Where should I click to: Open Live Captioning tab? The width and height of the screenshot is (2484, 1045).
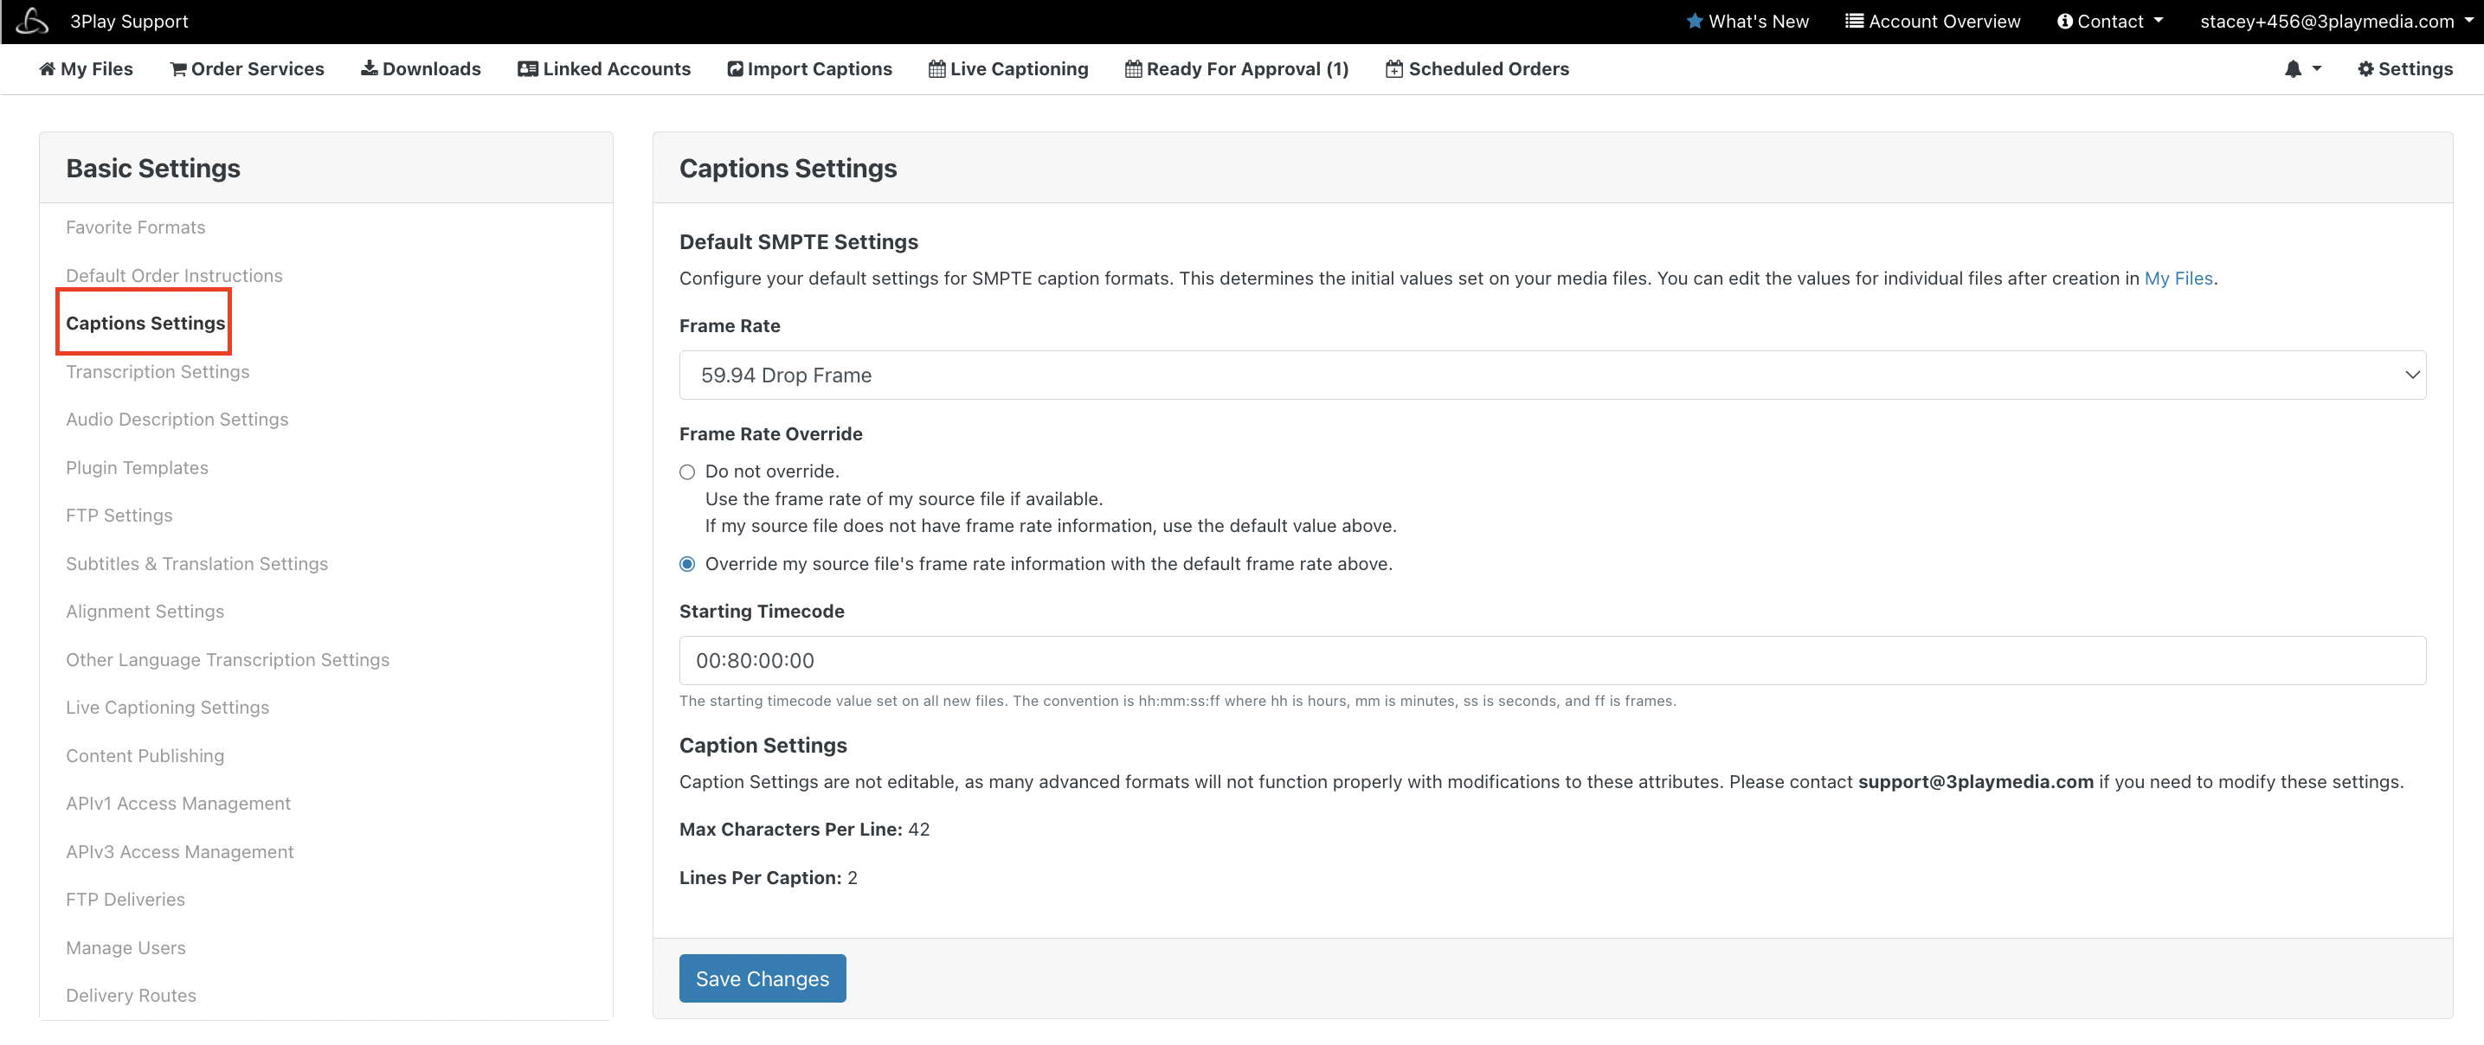pos(1007,68)
